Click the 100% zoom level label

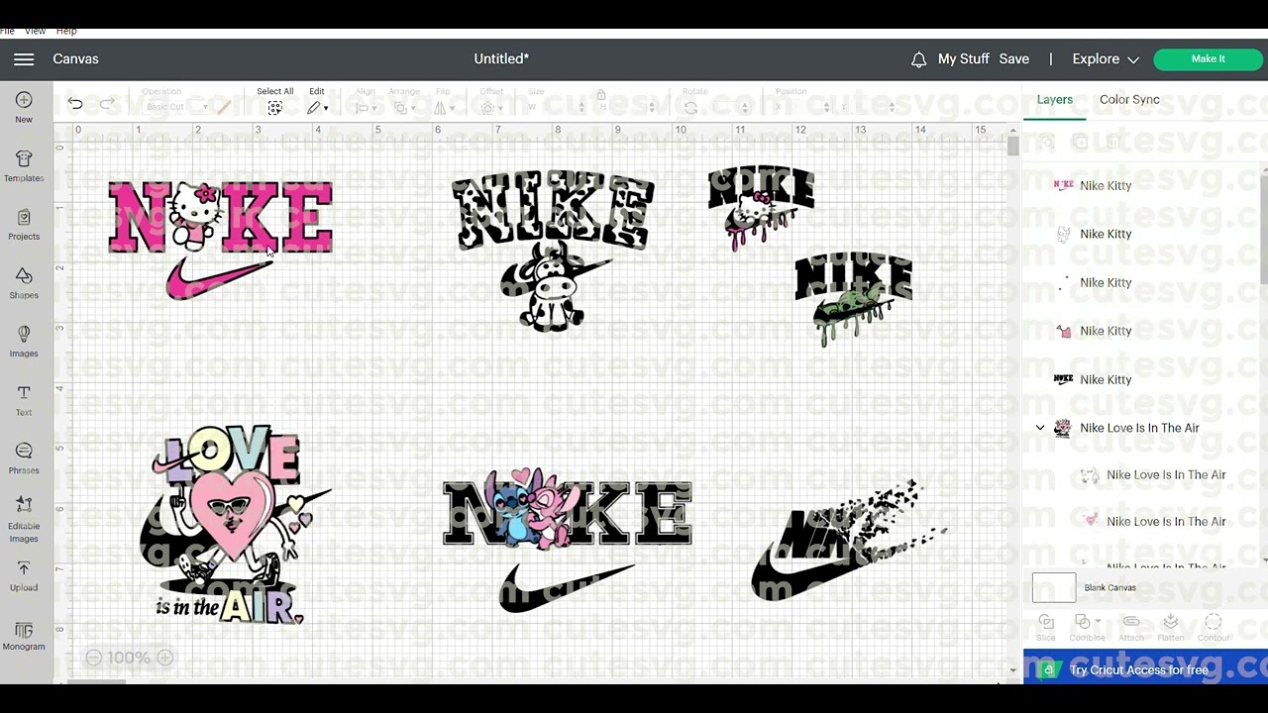pyautogui.click(x=129, y=658)
